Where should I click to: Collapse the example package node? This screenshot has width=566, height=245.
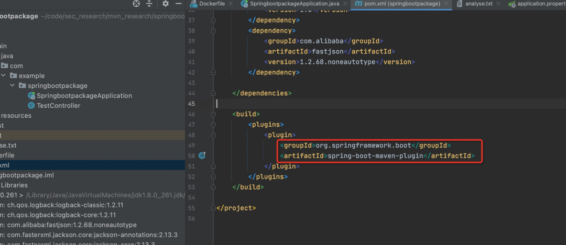[3, 76]
